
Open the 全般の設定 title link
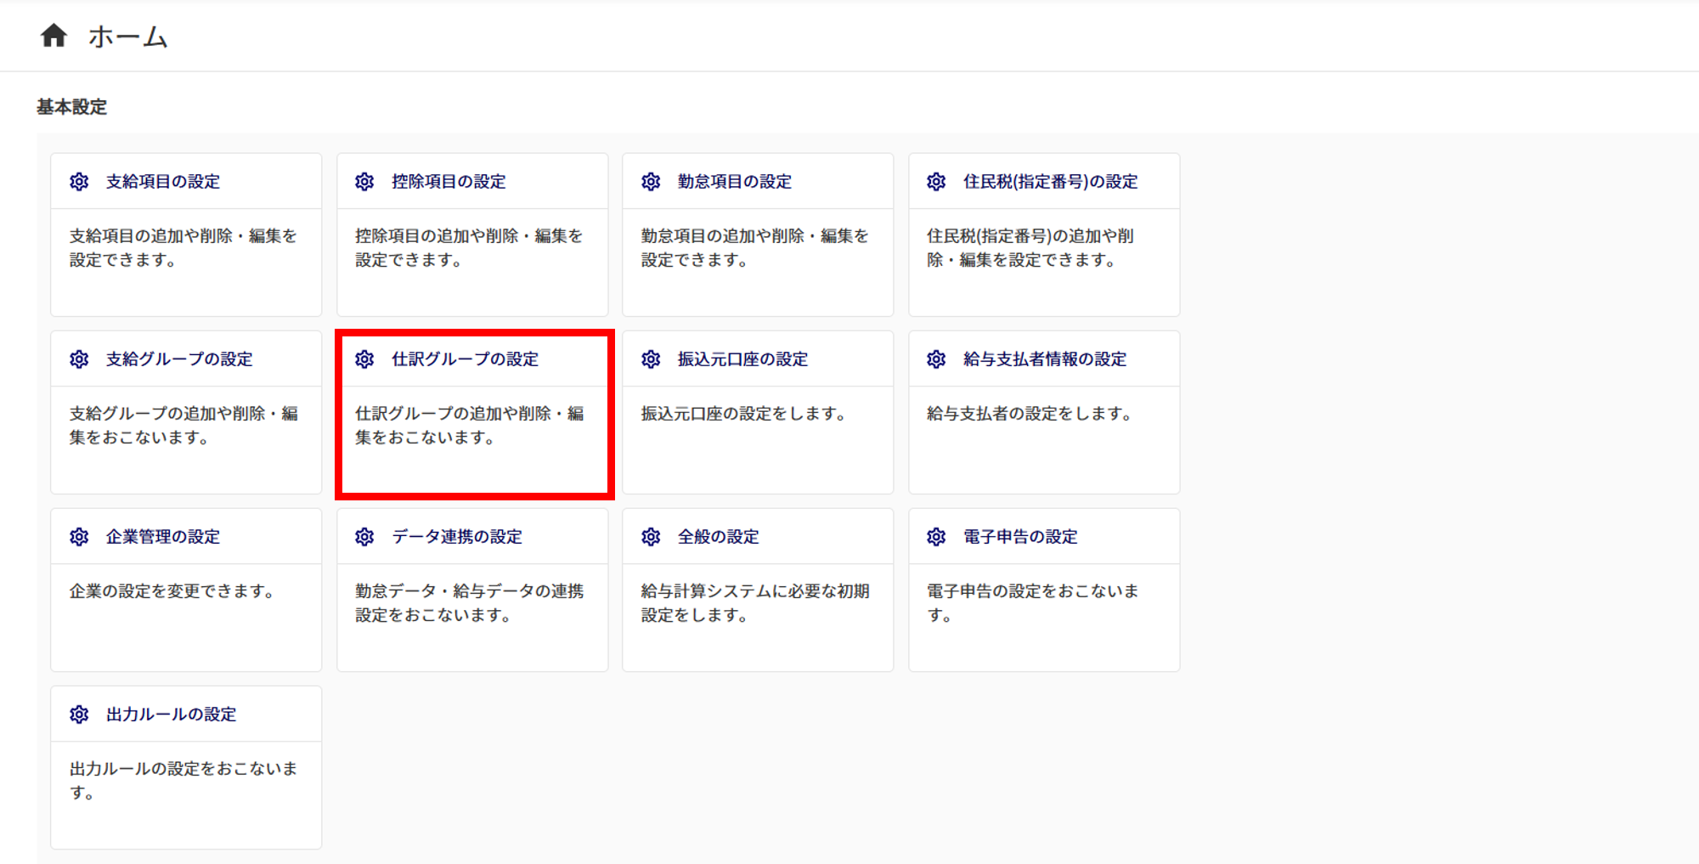718,537
